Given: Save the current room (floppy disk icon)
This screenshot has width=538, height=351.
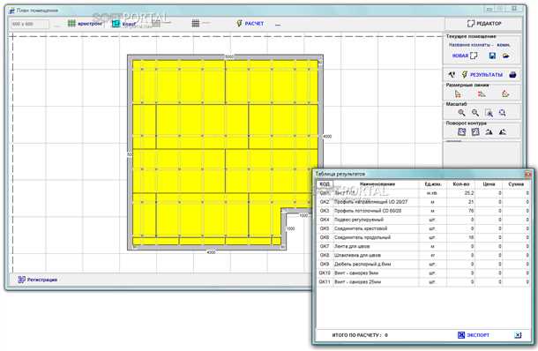Looking at the screenshot, I should (x=492, y=56).
